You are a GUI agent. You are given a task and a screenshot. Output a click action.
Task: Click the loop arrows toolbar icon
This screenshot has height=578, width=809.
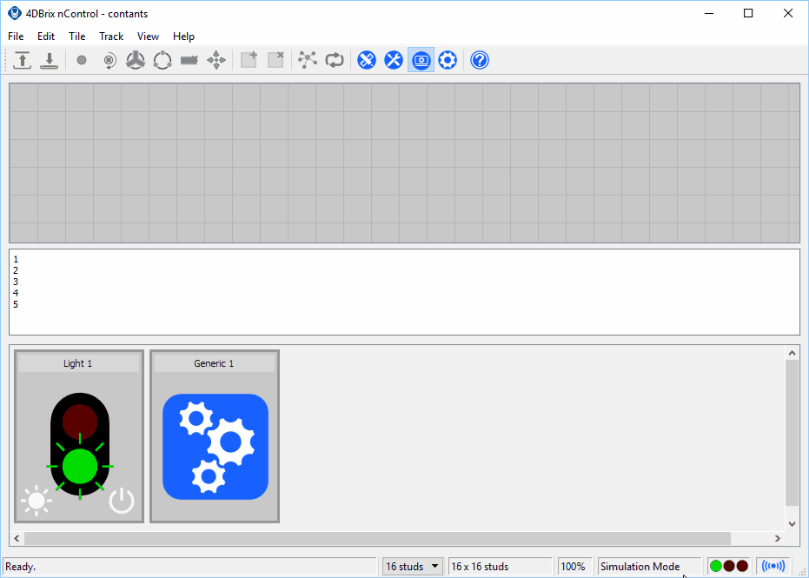335,60
